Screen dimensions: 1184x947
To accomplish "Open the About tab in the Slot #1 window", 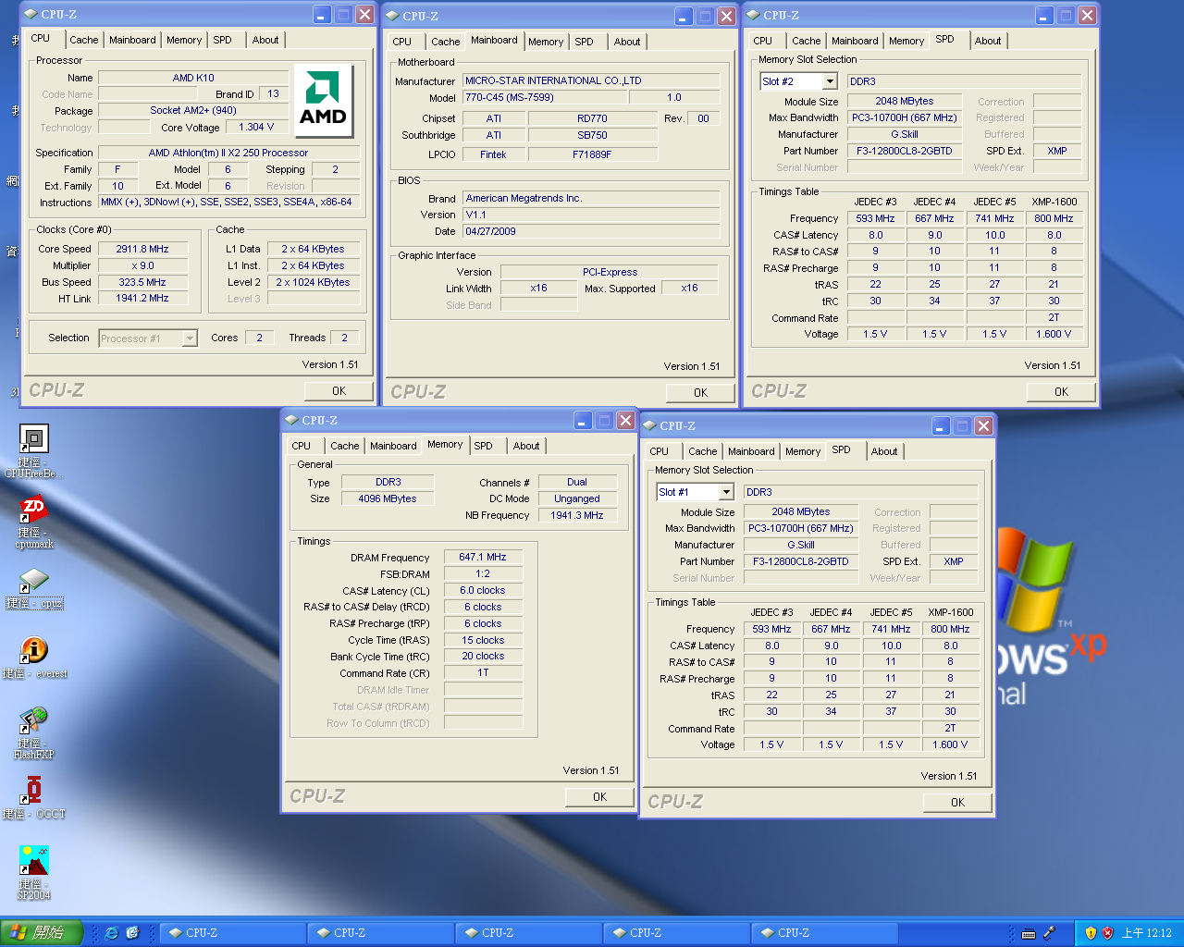I will tap(884, 451).
